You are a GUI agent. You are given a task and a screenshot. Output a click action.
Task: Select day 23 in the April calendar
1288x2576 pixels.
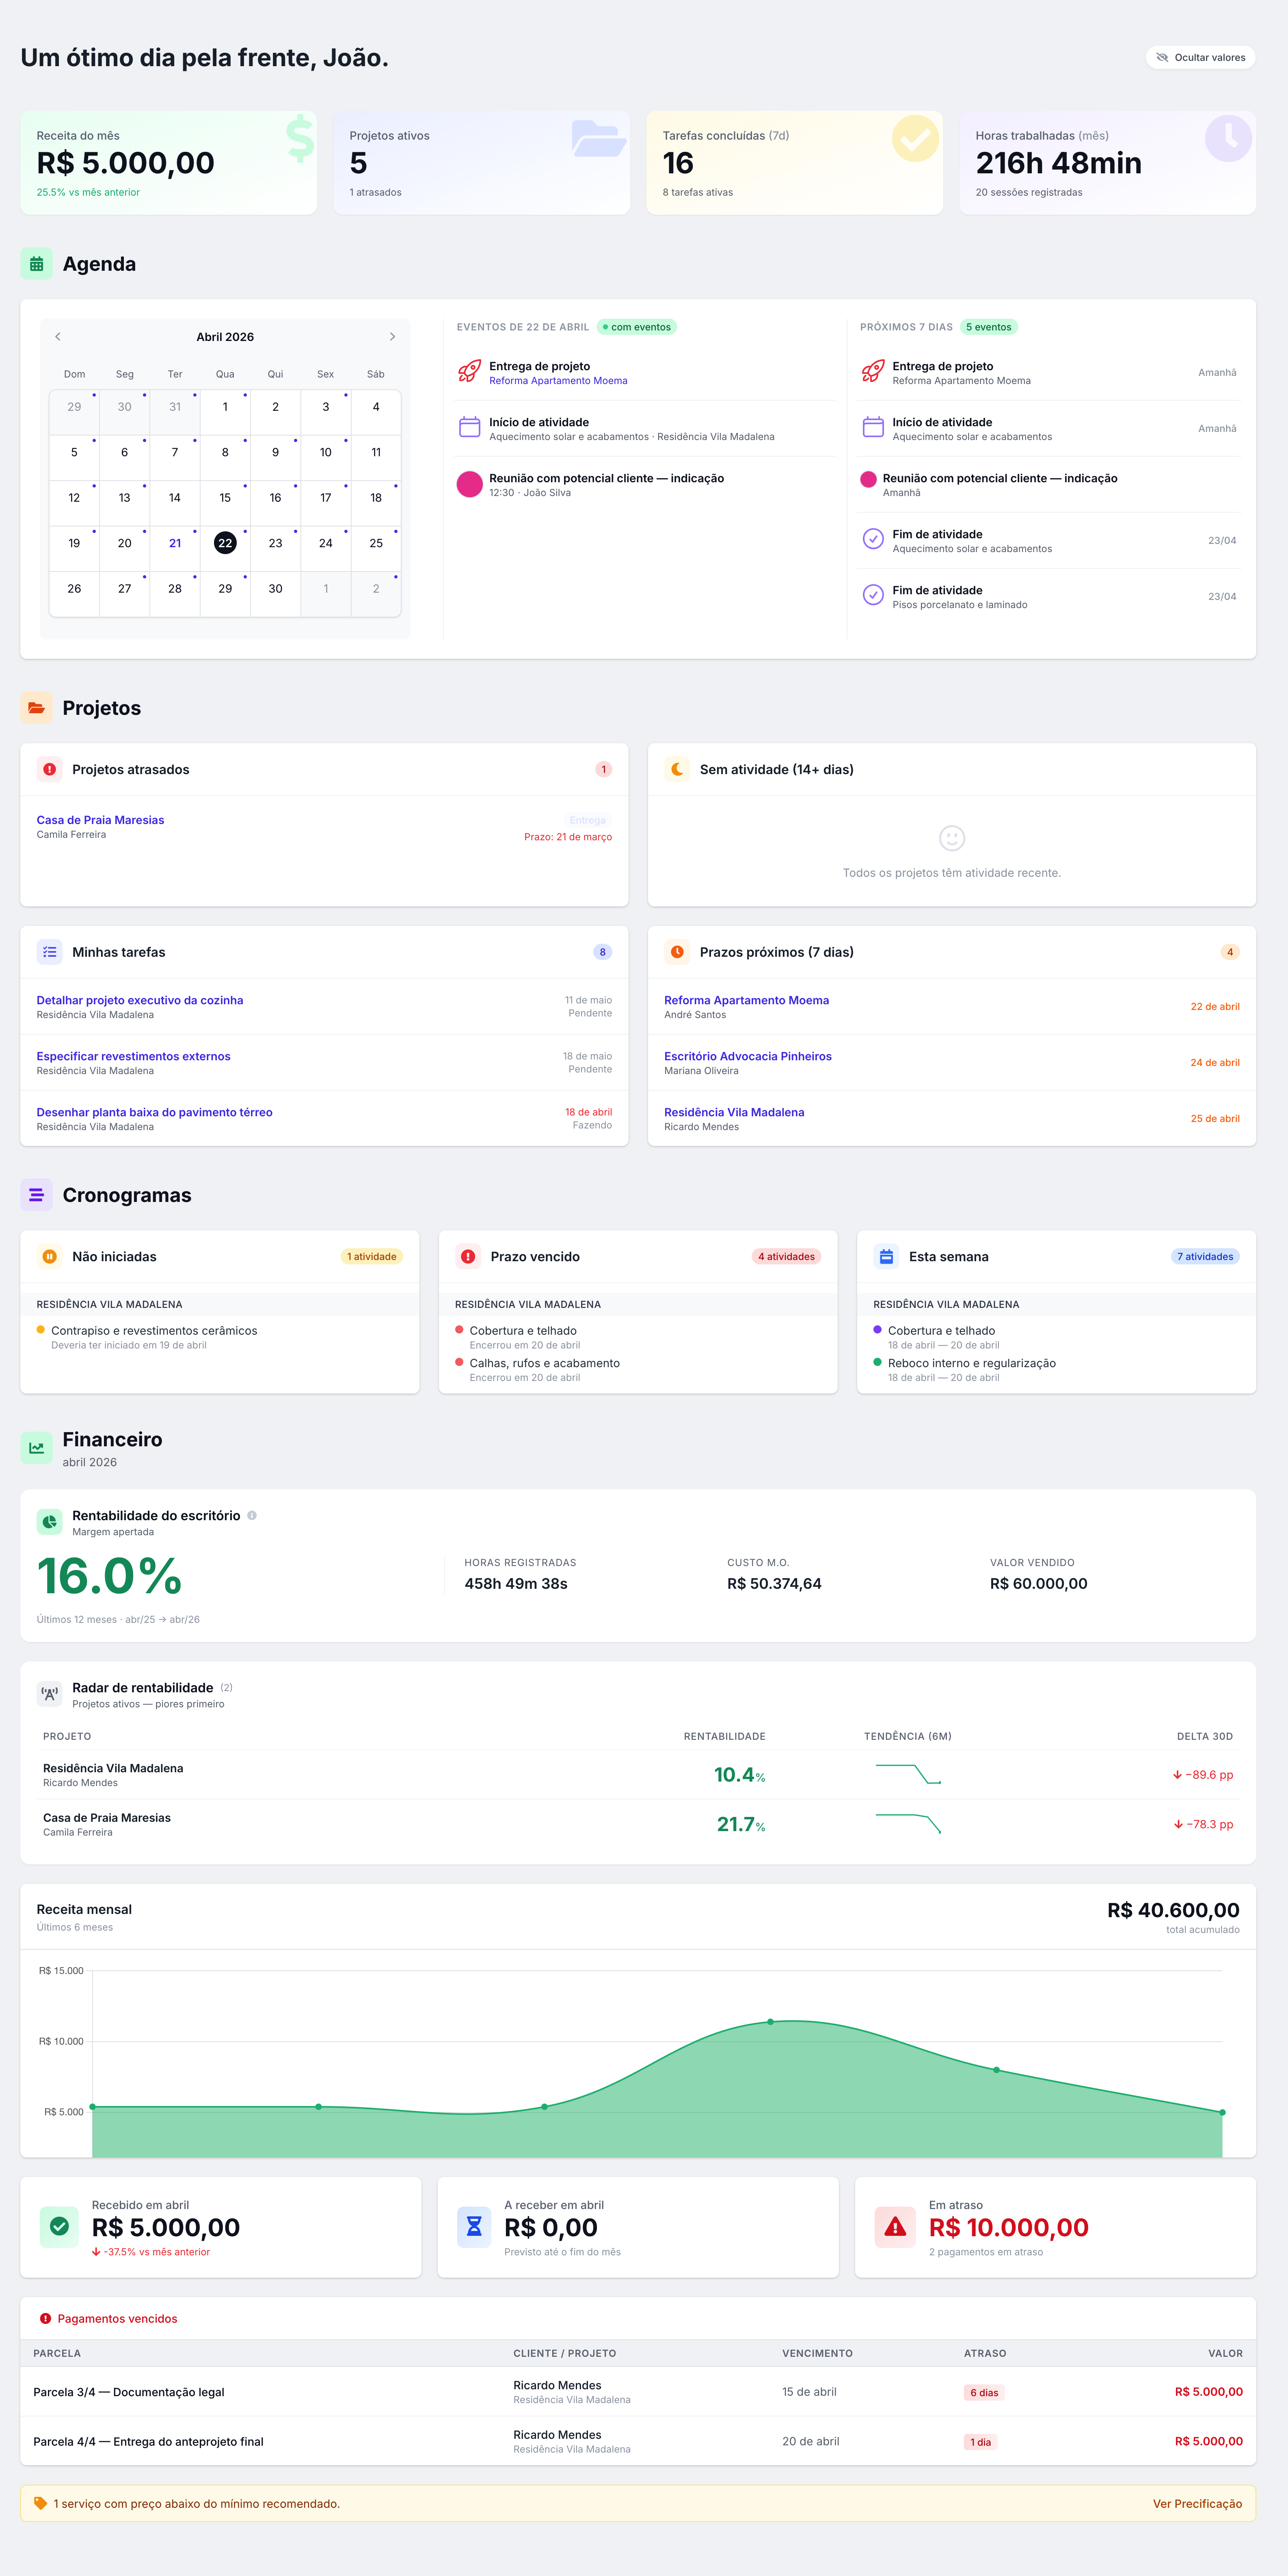[x=275, y=543]
